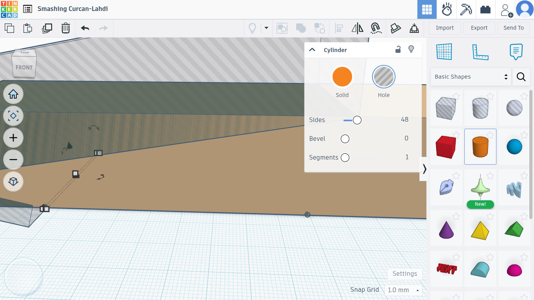534x300 pixels.
Task: Click the Duplicate and repeat icon
Action: click(x=47, y=28)
